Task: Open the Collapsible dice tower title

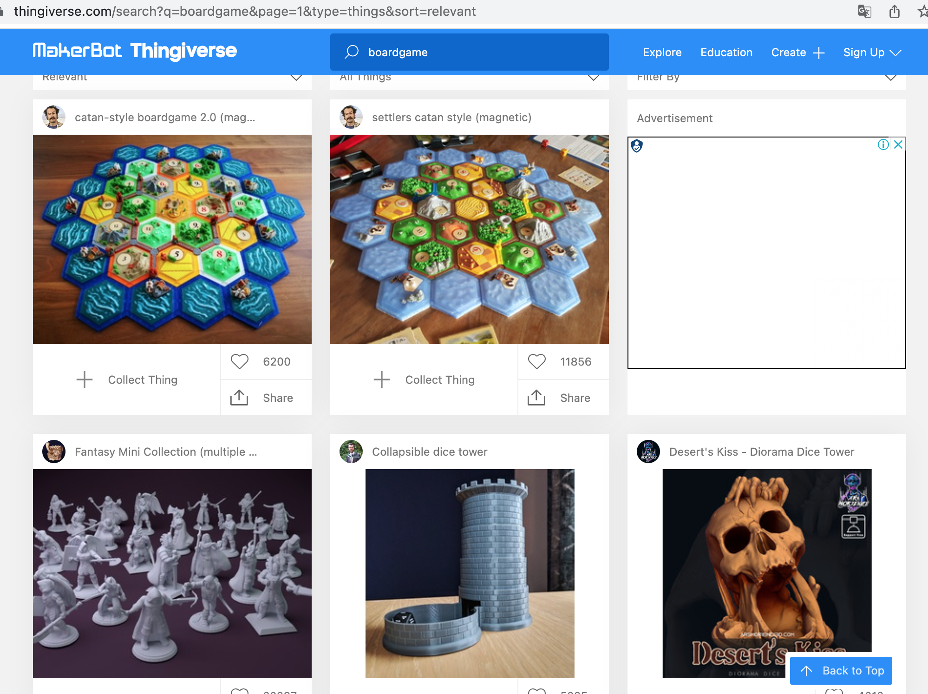Action: pyautogui.click(x=430, y=452)
